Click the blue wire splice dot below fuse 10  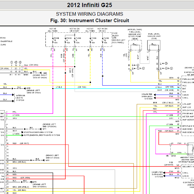pos(102,76)
